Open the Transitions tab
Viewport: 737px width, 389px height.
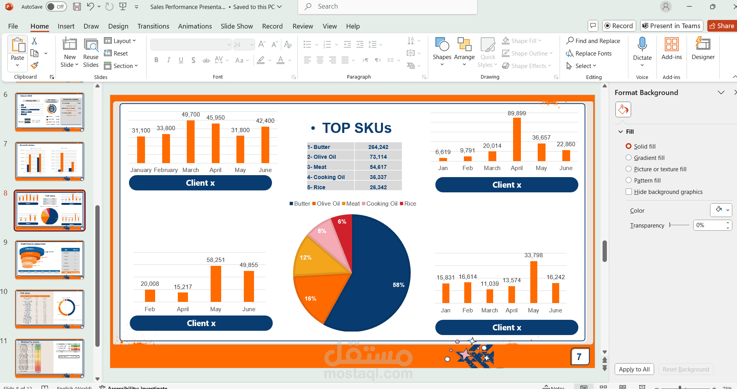tap(153, 26)
